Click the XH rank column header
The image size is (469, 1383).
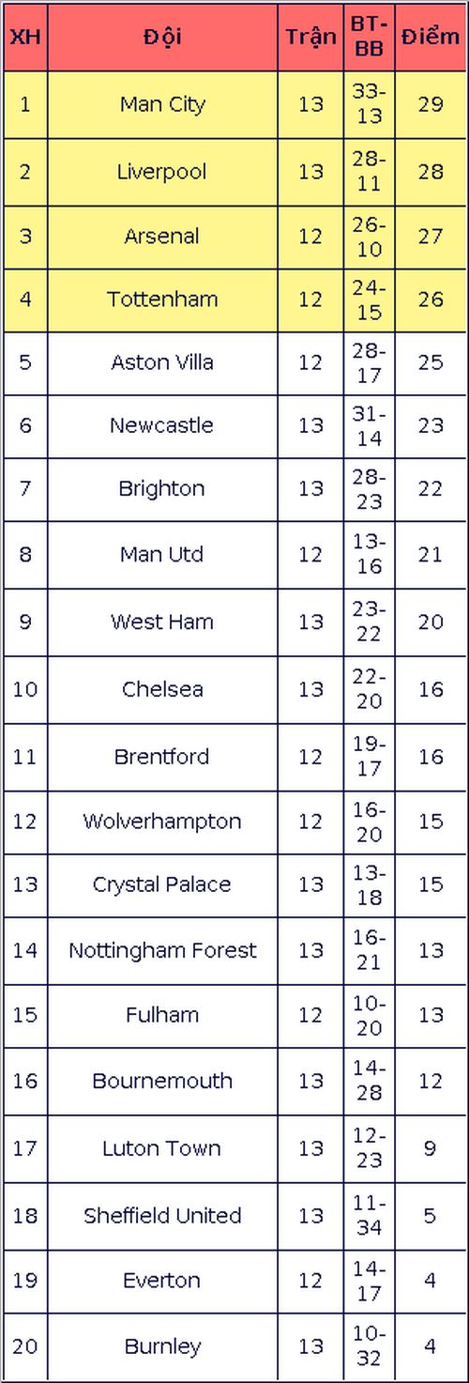coord(24,38)
